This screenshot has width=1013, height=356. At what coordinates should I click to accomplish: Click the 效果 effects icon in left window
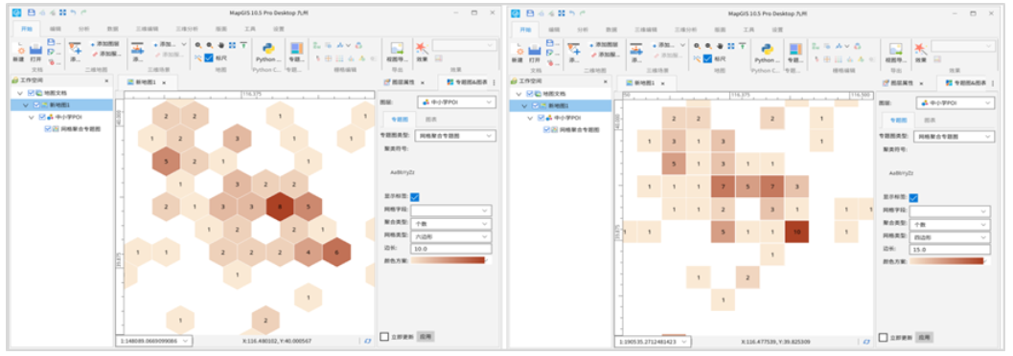pos(422,52)
